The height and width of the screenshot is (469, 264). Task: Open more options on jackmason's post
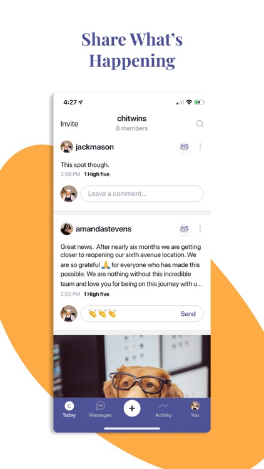coord(200,146)
